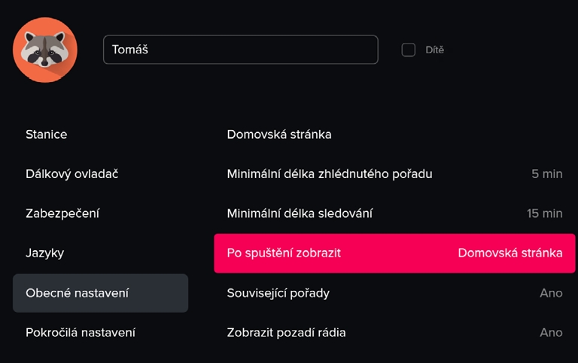Select Dálkový ovladač in the sidebar
This screenshot has width=578, height=363.
tap(72, 174)
